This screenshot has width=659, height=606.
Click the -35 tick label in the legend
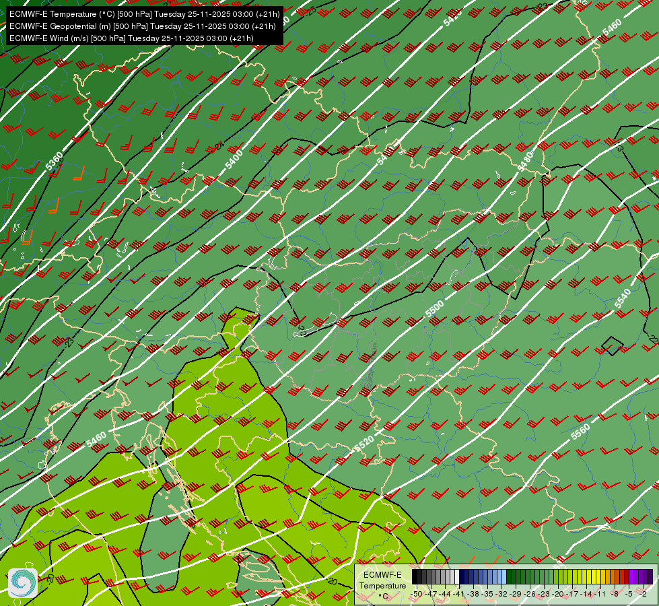(x=487, y=594)
